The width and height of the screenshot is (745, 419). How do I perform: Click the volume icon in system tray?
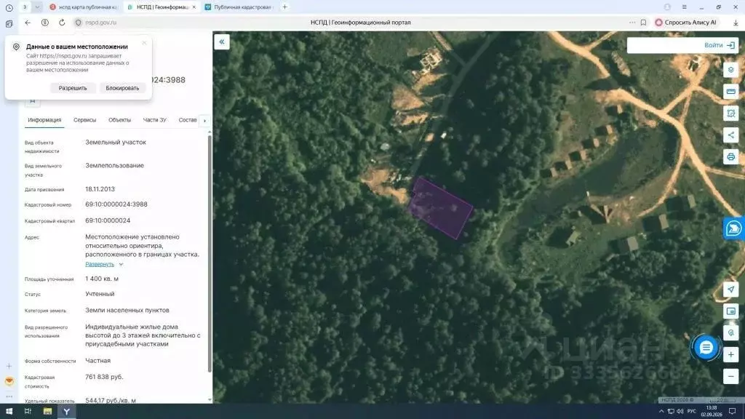point(680,412)
